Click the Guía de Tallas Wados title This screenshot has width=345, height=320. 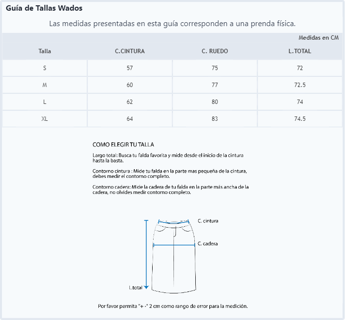coord(44,8)
